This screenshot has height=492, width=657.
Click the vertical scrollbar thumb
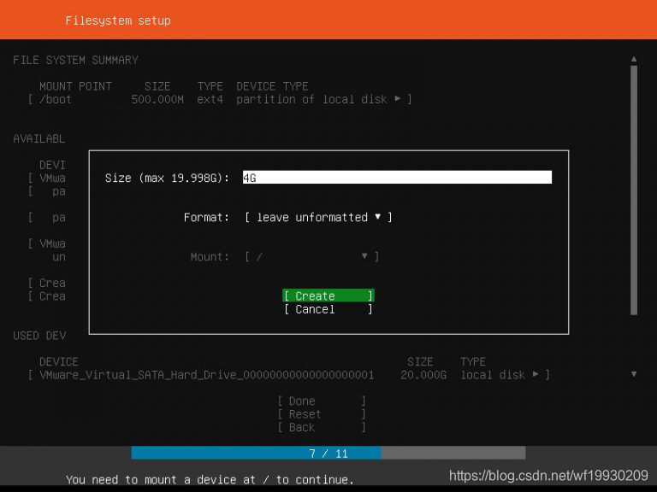(634, 190)
